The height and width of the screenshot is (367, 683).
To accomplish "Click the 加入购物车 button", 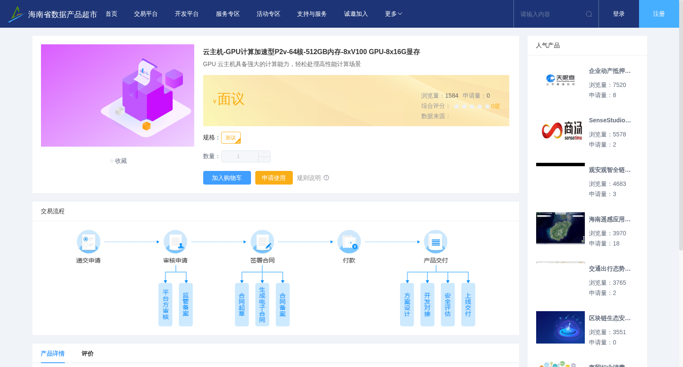I will point(227,178).
